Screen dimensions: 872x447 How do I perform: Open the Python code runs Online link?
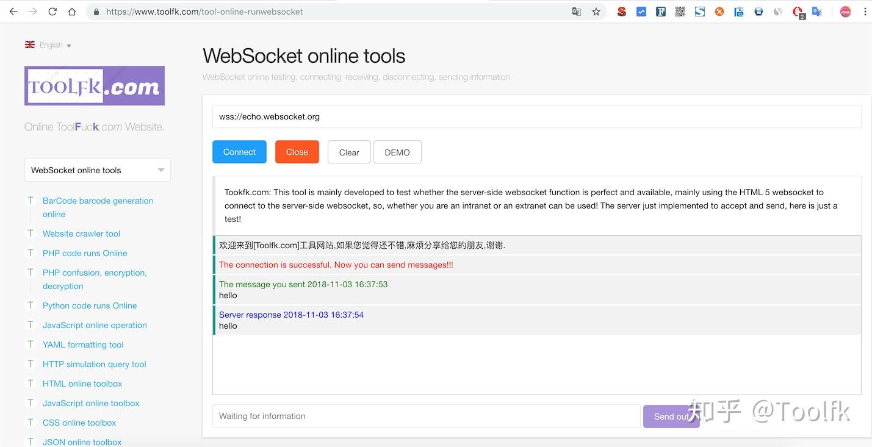pos(89,306)
